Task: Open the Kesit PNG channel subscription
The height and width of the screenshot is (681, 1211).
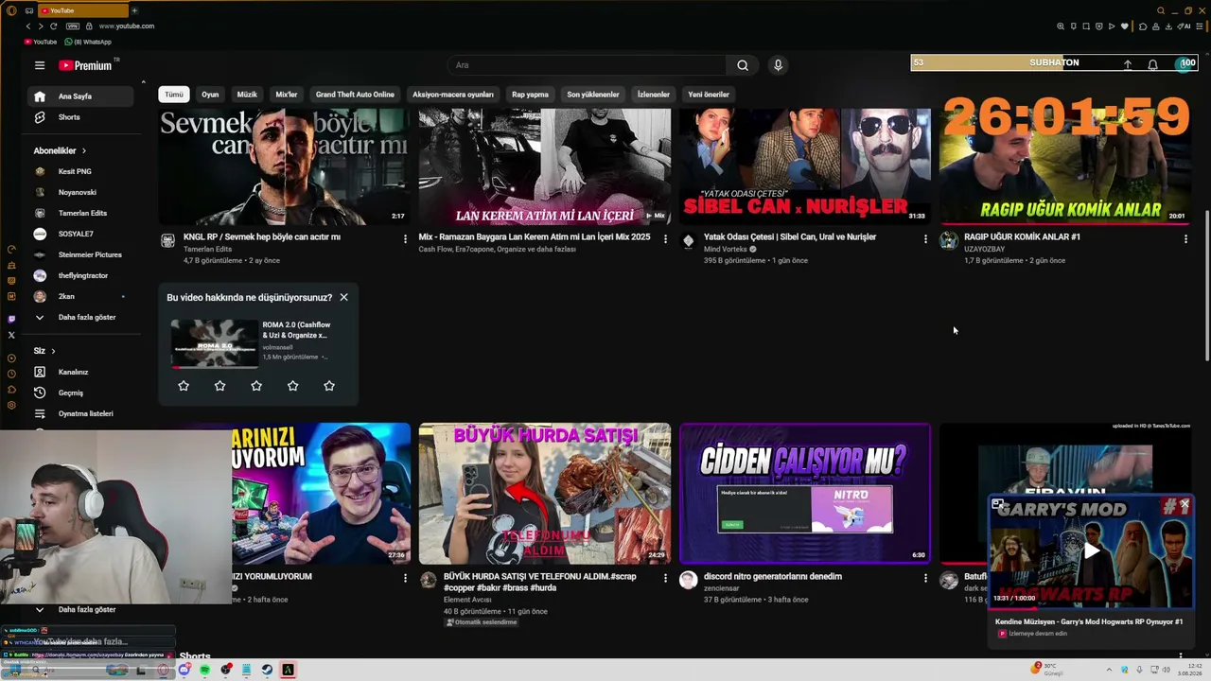Action: click(x=76, y=171)
